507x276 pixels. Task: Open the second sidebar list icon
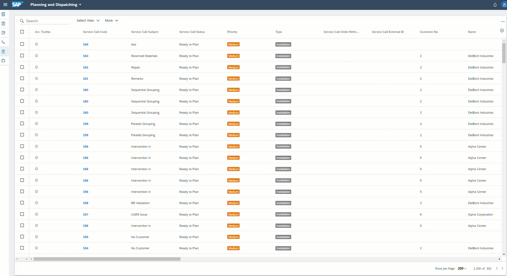3,24
